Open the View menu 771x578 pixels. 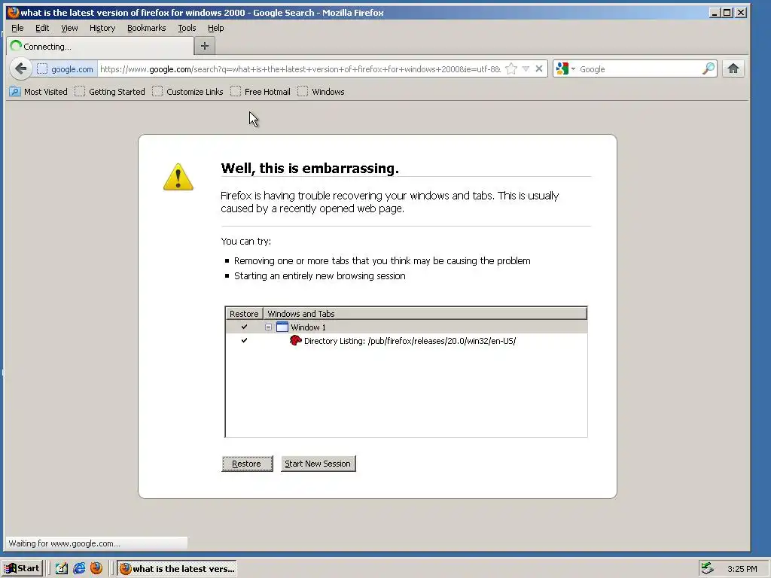point(69,28)
